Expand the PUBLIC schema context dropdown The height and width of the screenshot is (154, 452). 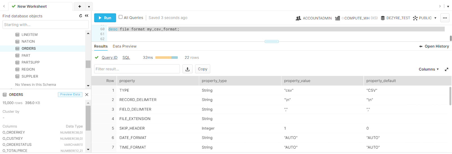coord(435,18)
